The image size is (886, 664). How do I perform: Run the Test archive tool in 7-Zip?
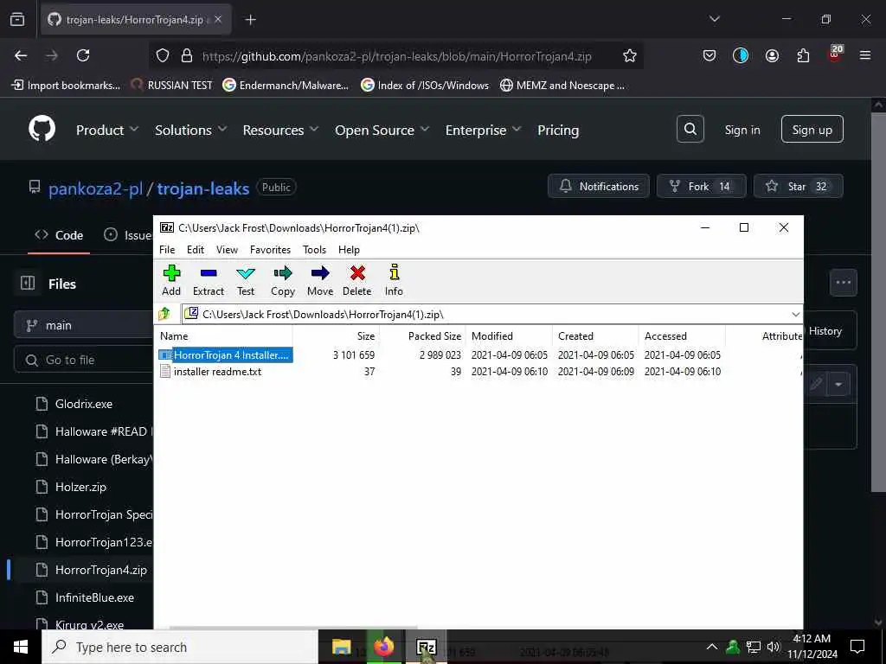(x=245, y=281)
